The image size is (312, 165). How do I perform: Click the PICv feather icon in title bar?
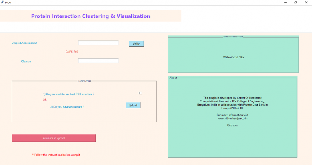[3, 2]
